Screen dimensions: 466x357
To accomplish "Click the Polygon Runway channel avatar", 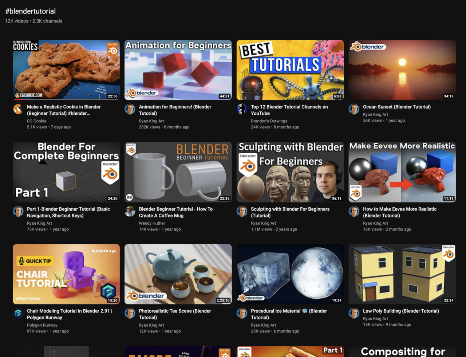I will [x=18, y=313].
